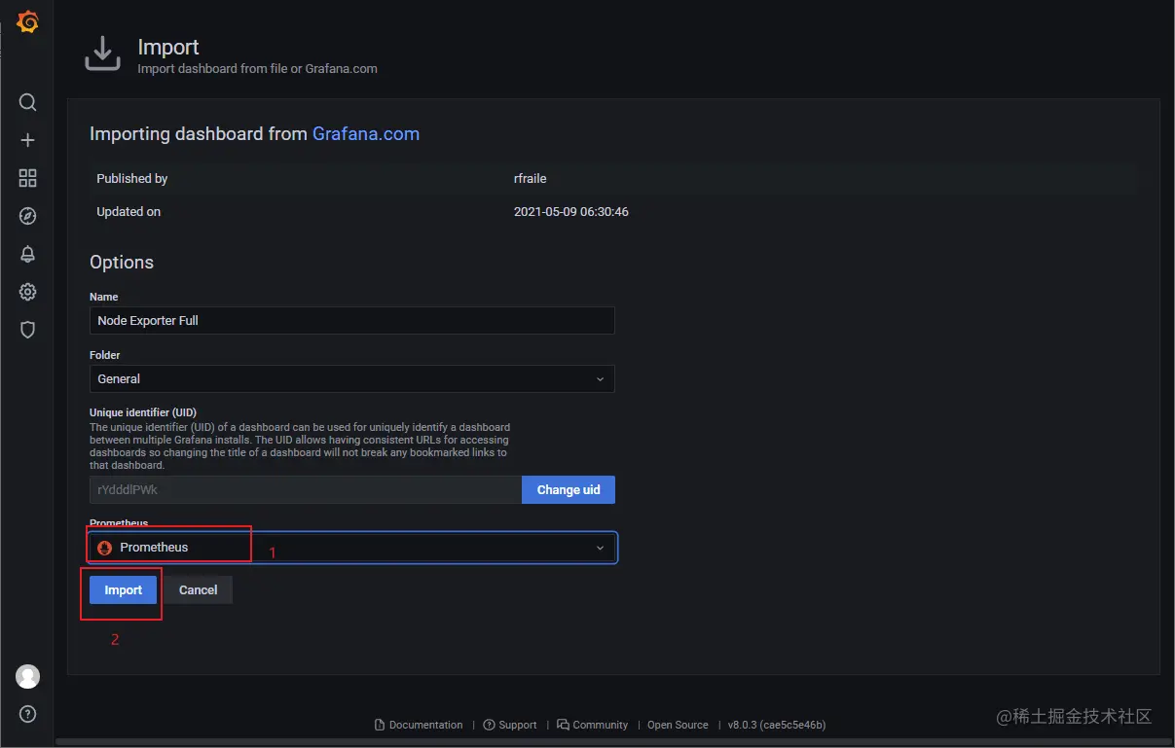The width and height of the screenshot is (1175, 748).
Task: Click the Updated on label
Action: tap(129, 211)
